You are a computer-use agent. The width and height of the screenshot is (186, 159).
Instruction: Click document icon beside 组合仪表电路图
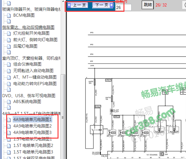click(9, 64)
